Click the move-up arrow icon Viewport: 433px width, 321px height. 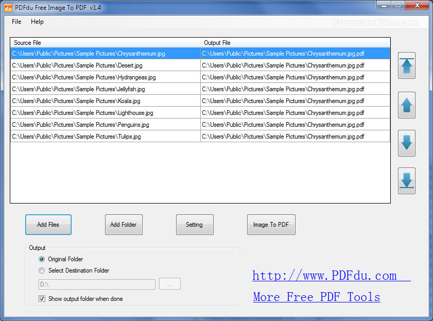407,105
